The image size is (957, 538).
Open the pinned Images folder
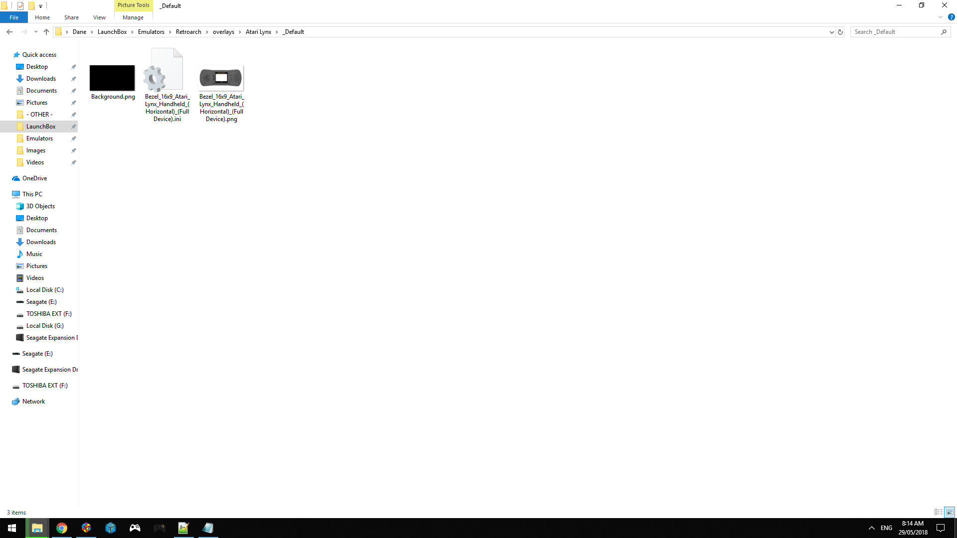(x=36, y=150)
